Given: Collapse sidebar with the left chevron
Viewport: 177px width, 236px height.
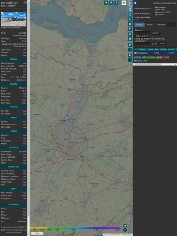Looking at the screenshot, I should (x=130, y=9).
